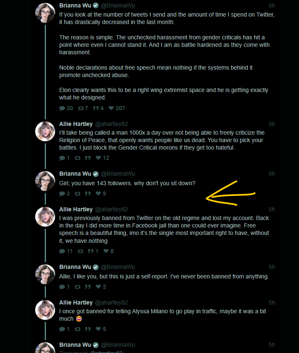Open replies on the Facebook jail tweet
Image resolution: width=299 pixels, height=353 pixels.
tap(62, 251)
